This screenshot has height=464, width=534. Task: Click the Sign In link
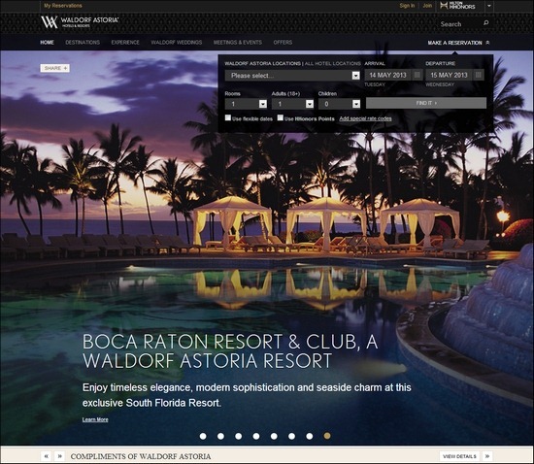pyautogui.click(x=407, y=6)
